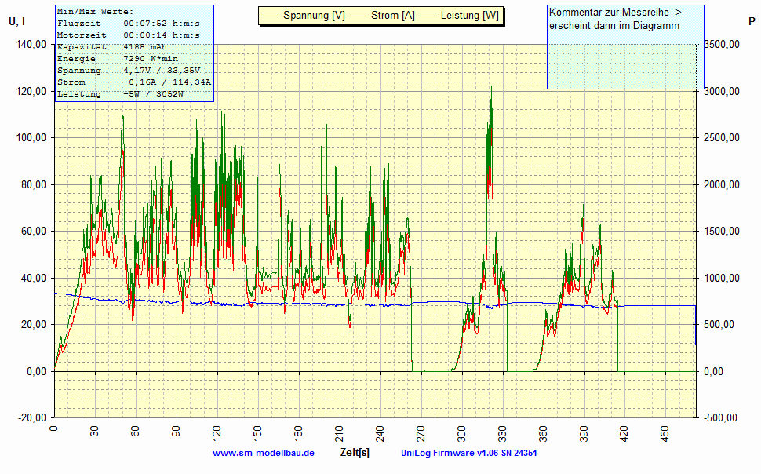
Task: Click the "U, I" left axis title
Action: tap(17, 22)
